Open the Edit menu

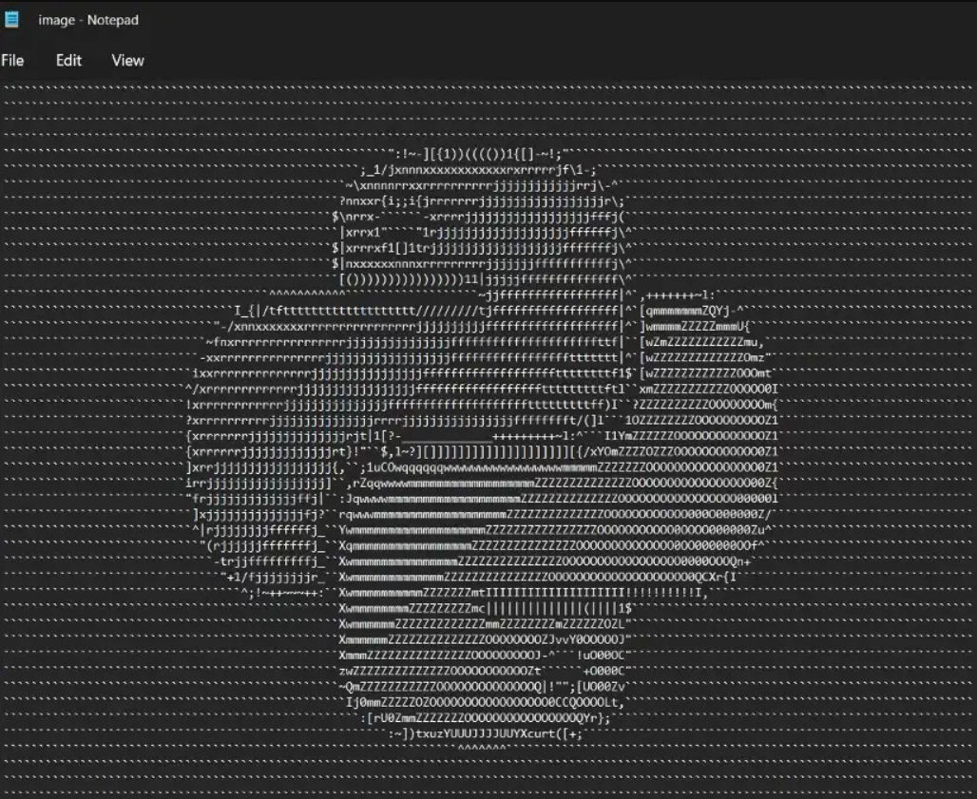click(68, 61)
